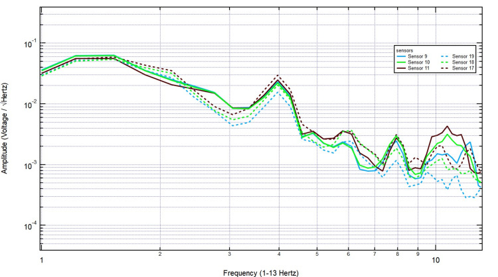498x277 pixels.
Task: Click the x-axis tick label '5'
Action: (317, 254)
